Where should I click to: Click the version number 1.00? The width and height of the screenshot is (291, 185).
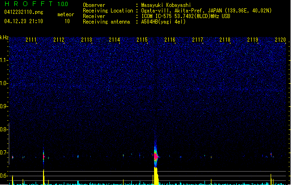tap(63, 4)
